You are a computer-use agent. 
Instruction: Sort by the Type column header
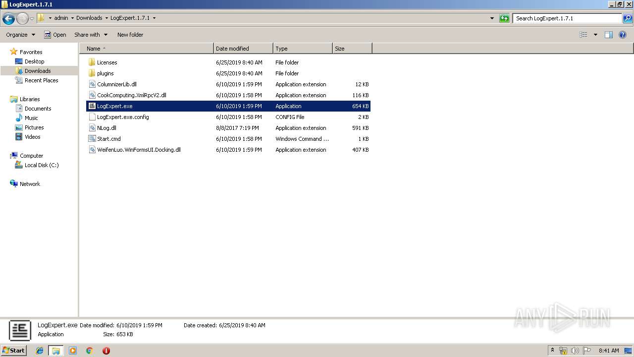click(x=303, y=49)
